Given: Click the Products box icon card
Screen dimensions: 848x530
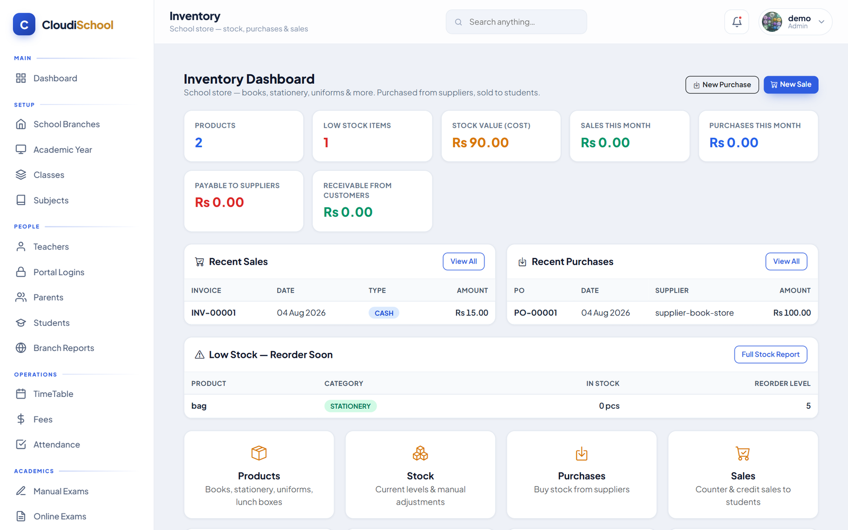Looking at the screenshot, I should coord(259,474).
